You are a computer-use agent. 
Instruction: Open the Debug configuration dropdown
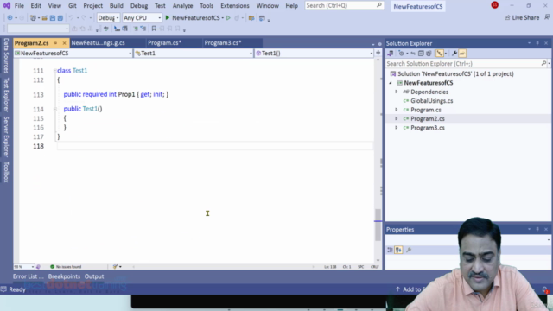pyautogui.click(x=108, y=17)
